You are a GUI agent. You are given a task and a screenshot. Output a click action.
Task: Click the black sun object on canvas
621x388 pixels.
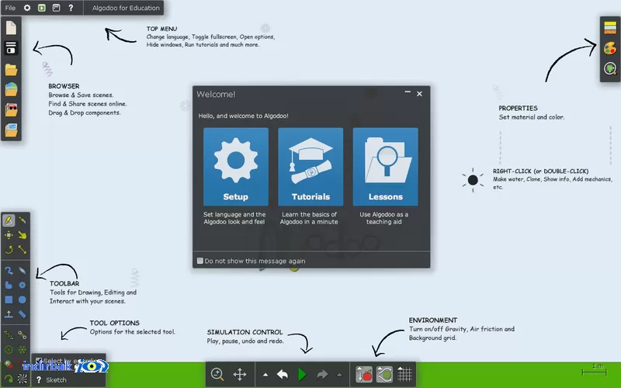[473, 180]
